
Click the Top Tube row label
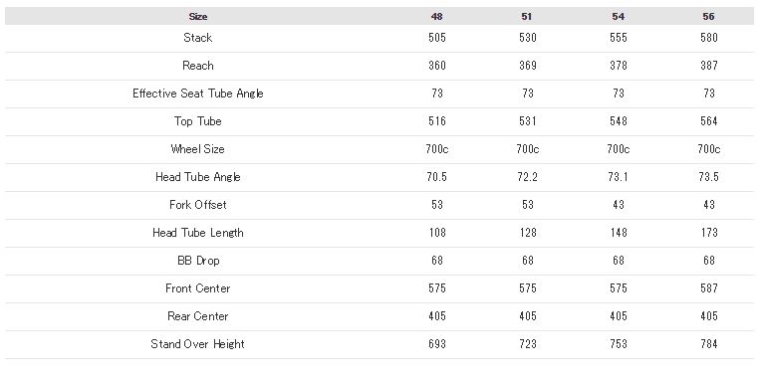pos(198,121)
